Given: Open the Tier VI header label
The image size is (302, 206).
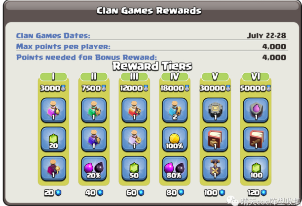Looking at the screenshot, I should (x=256, y=77).
